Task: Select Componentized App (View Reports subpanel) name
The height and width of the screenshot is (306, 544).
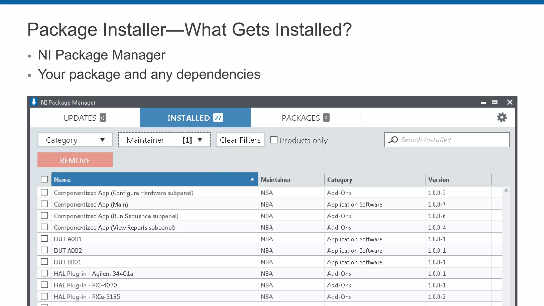Action: coord(114,227)
